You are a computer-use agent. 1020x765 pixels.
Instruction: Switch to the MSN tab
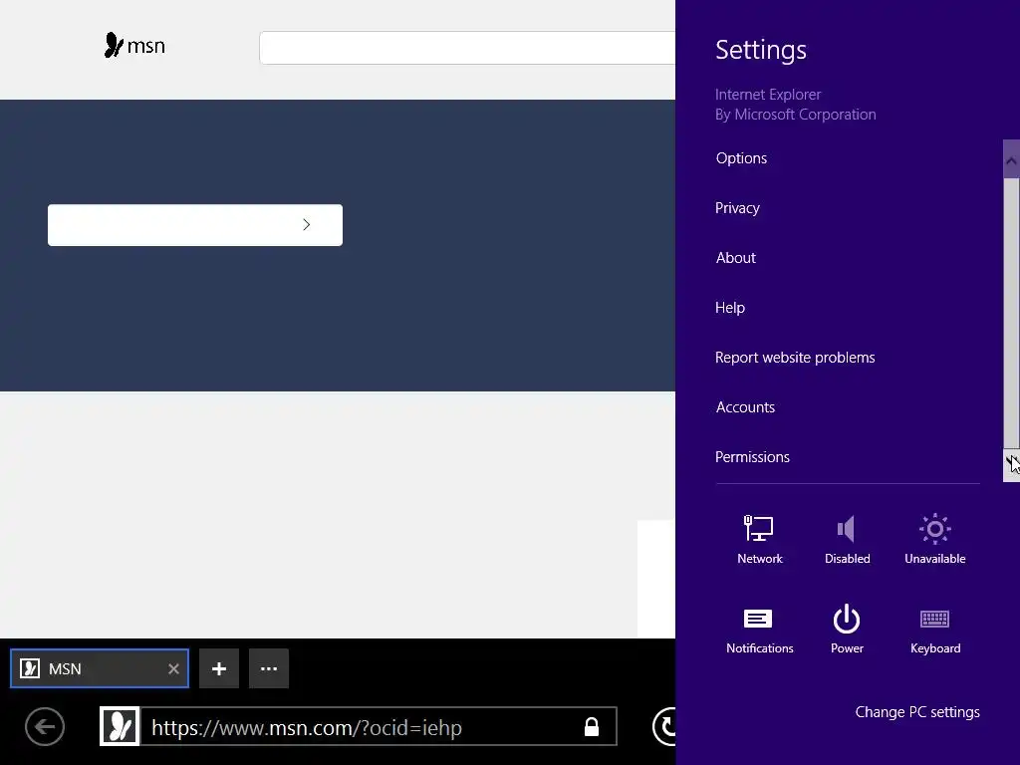[100, 668]
